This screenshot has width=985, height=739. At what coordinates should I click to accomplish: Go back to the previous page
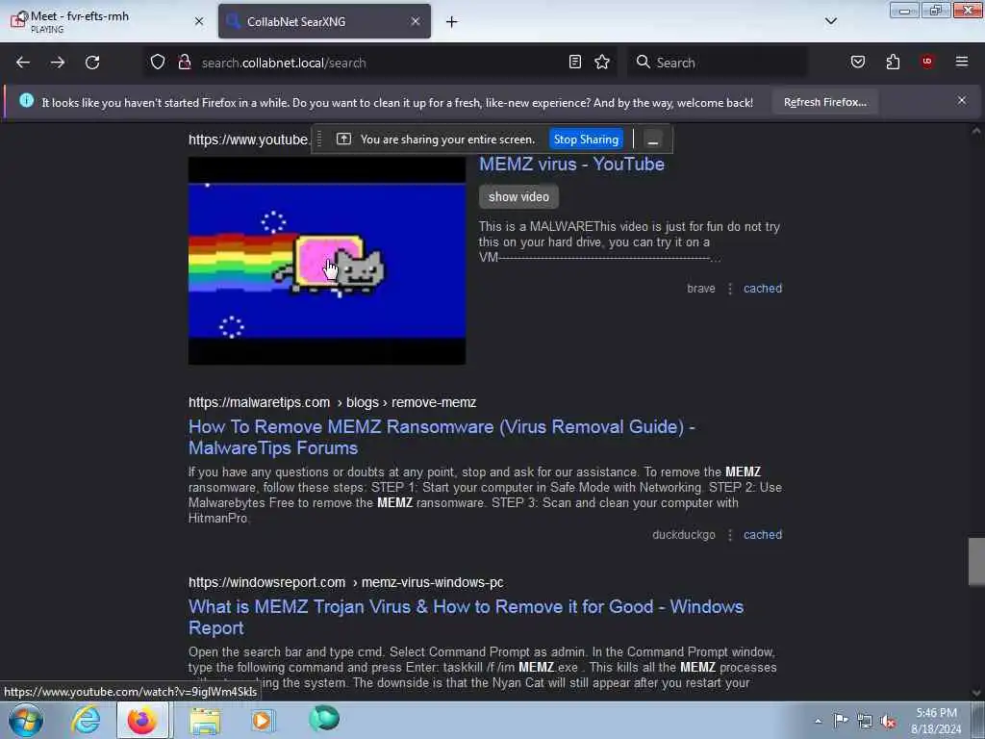pos(23,63)
